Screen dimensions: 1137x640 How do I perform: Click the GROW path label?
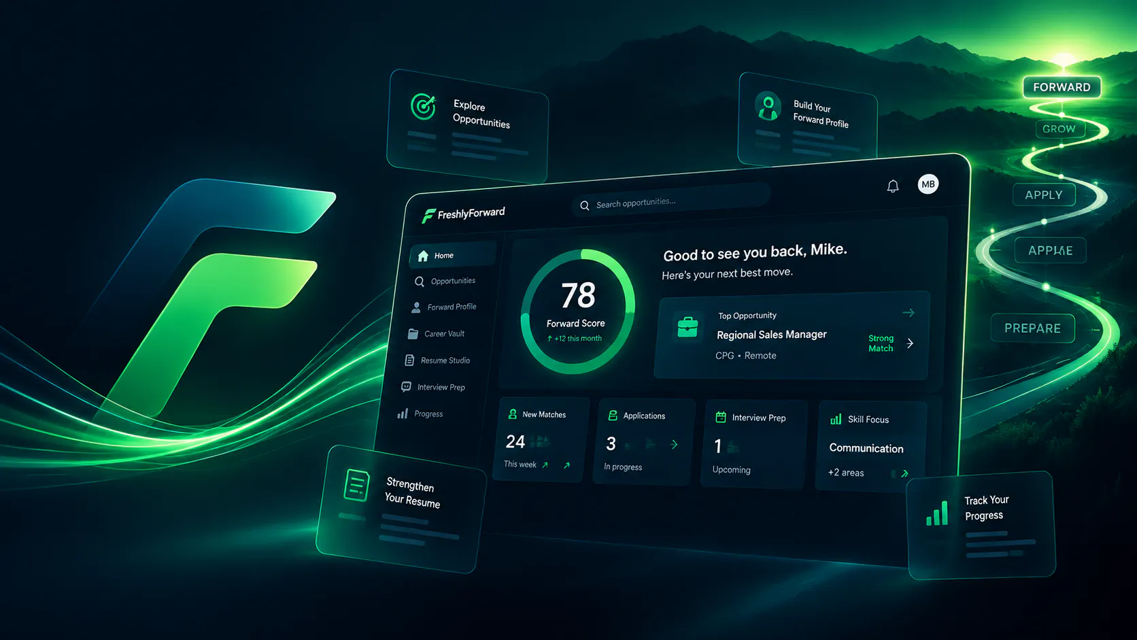pyautogui.click(x=1059, y=129)
